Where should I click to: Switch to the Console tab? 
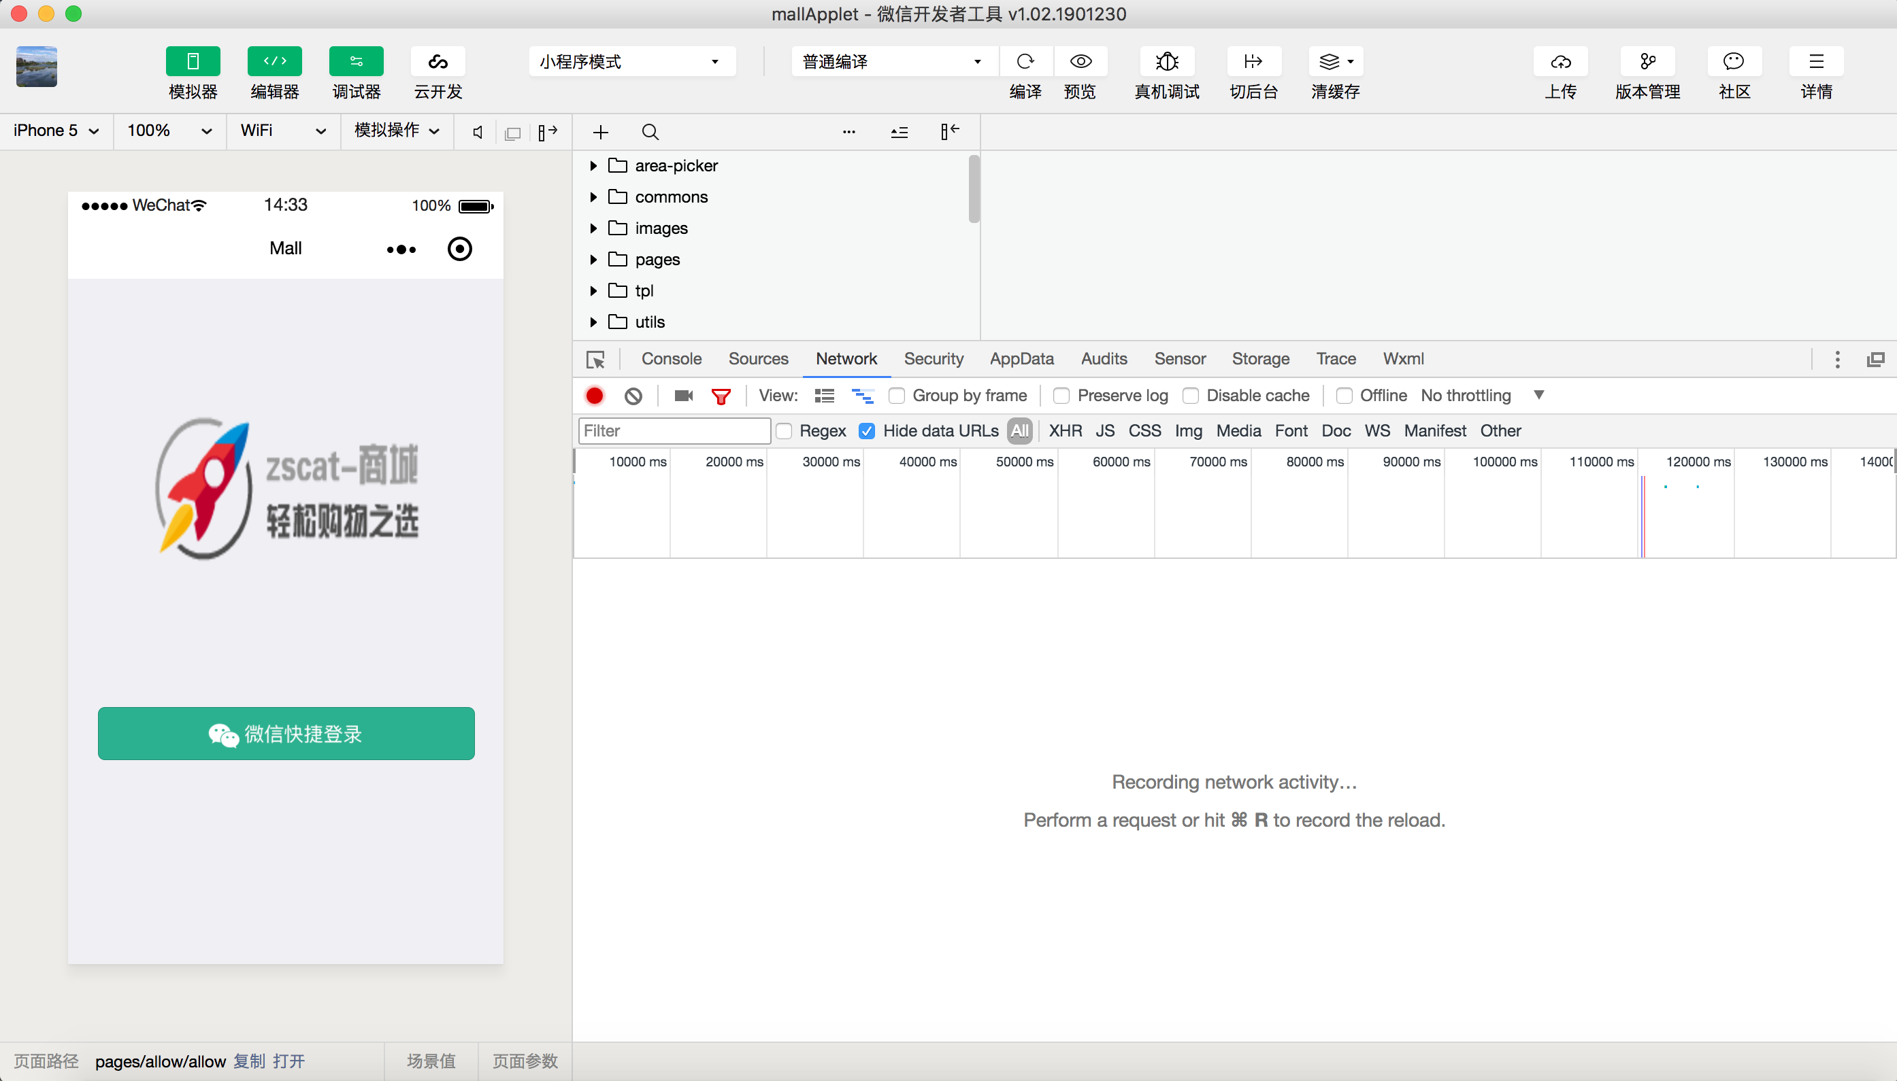click(671, 358)
